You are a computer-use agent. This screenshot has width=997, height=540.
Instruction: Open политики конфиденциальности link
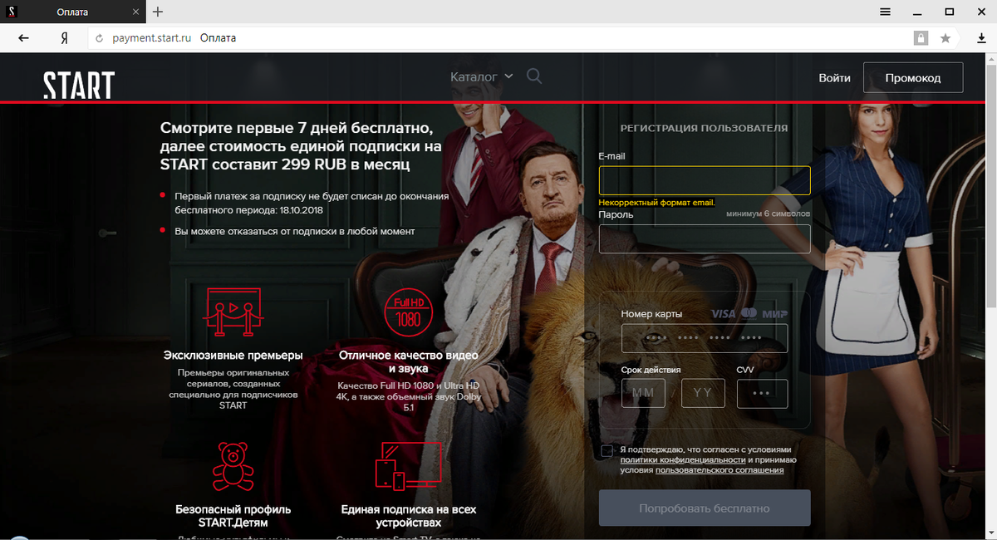pyautogui.click(x=682, y=459)
